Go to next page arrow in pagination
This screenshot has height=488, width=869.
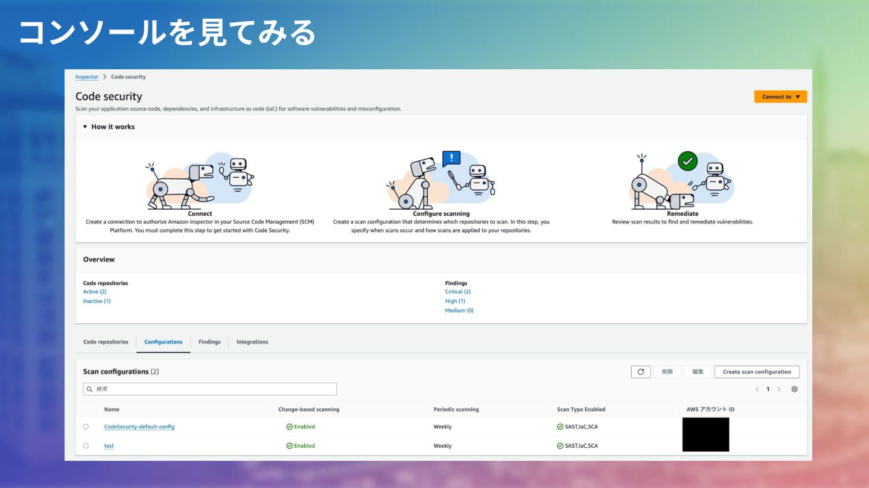click(779, 389)
